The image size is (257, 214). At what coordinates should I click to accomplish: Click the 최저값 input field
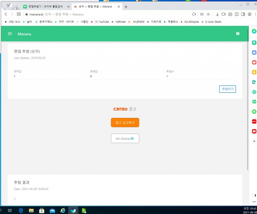pyautogui.click(x=48, y=76)
